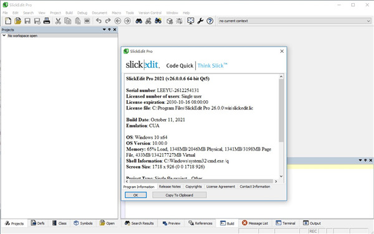Screen dimensions: 374x234
Task: Undo with the curved left arrow icon
Action: coord(98,21)
